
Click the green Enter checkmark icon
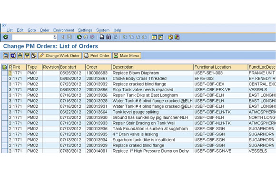tap(6, 37)
